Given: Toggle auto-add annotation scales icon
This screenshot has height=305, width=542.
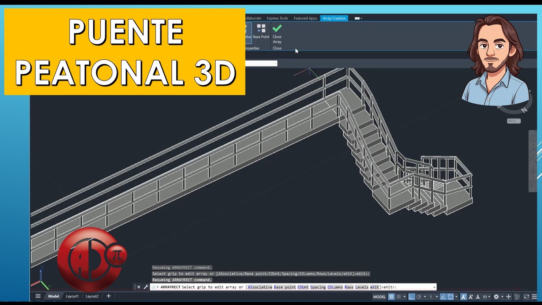Looking at the screenshot, I should click(x=471, y=297).
